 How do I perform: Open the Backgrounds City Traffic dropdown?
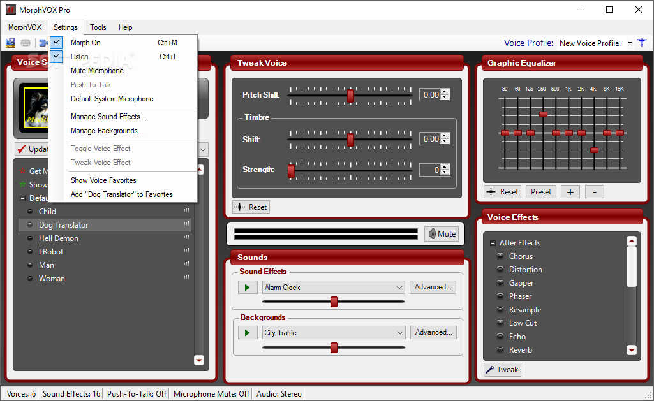(399, 333)
